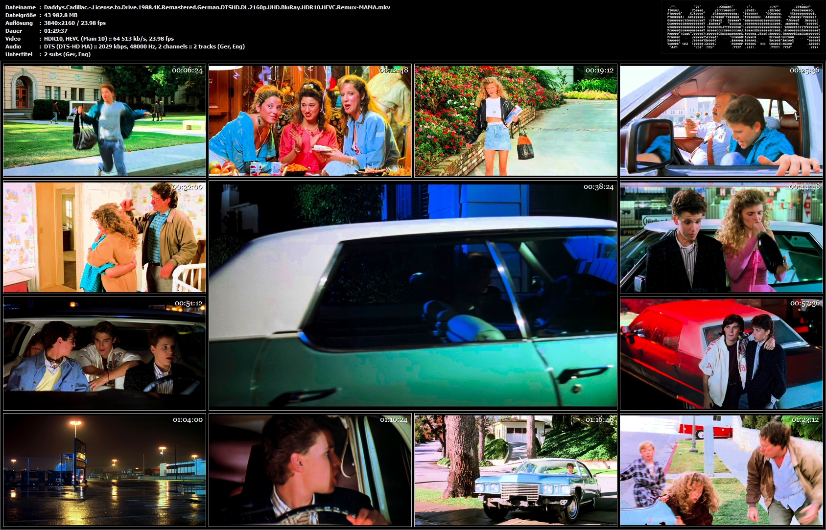Screen dimensions: 826x530
Task: Click the 00:38:24 timestamp label
Action: (x=598, y=187)
